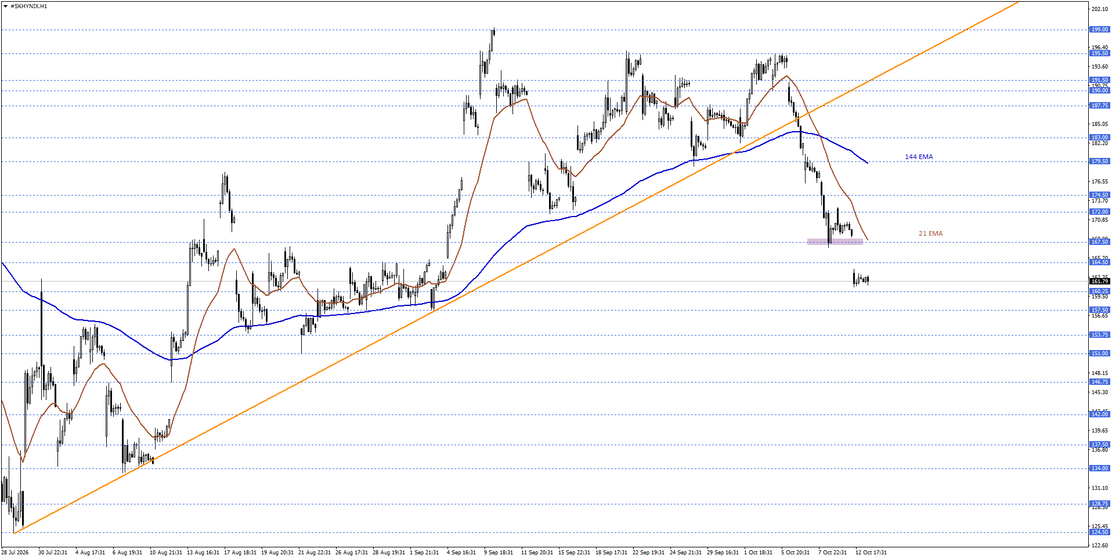Click the current price label 161.79

pyautogui.click(x=1100, y=282)
